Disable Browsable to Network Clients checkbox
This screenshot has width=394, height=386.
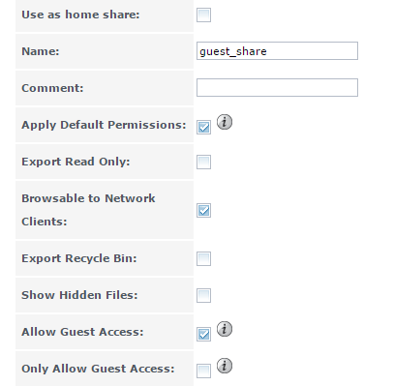click(x=203, y=211)
